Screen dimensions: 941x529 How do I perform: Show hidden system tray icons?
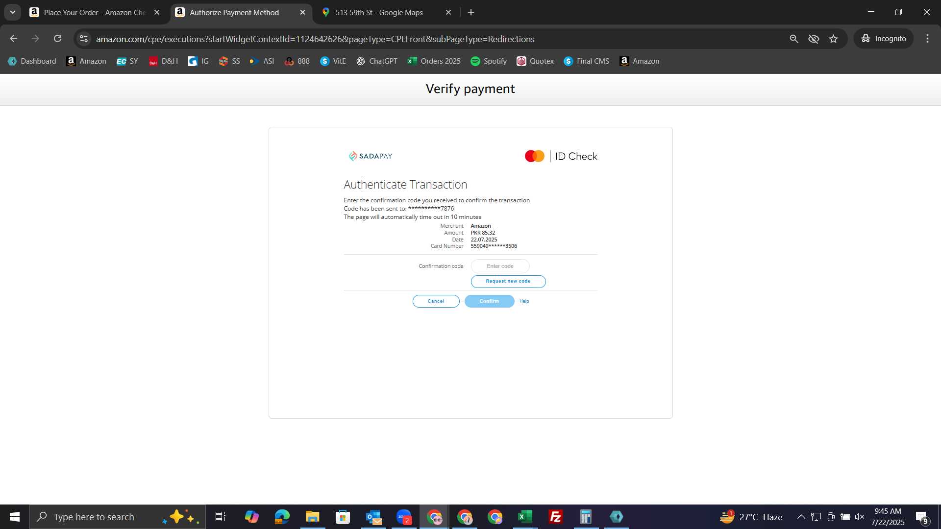(x=801, y=517)
